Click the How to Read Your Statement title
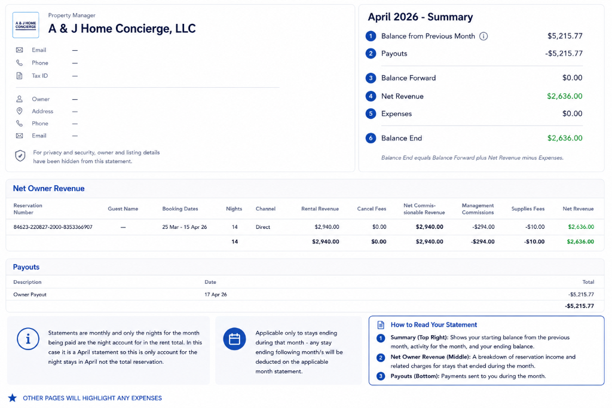The width and height of the screenshot is (612, 408). click(434, 325)
